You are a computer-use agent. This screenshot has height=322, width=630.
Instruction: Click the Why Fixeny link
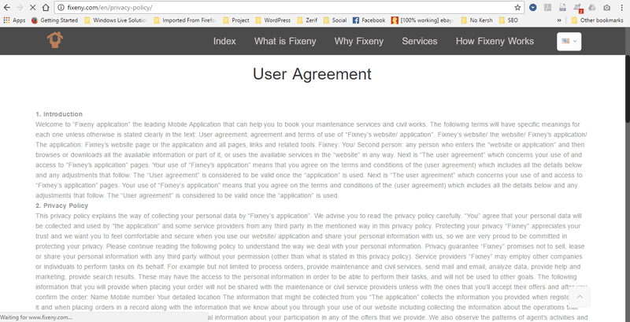pyautogui.click(x=358, y=41)
